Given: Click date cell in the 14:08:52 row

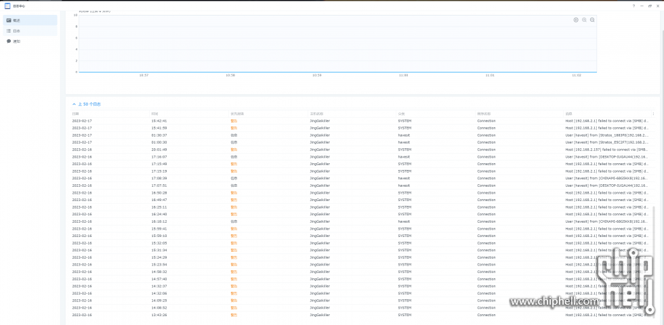Looking at the screenshot, I should coord(82,308).
